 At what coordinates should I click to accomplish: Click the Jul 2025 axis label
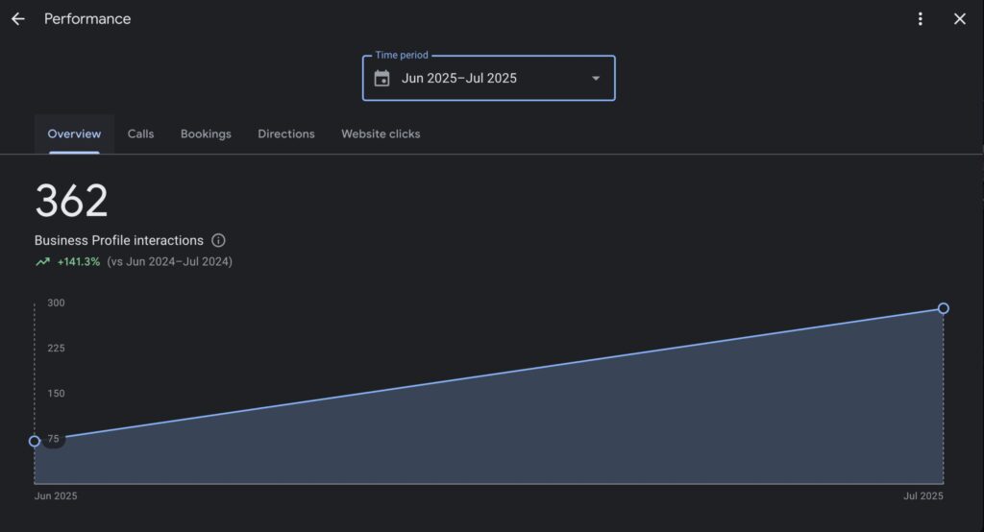[x=923, y=496]
